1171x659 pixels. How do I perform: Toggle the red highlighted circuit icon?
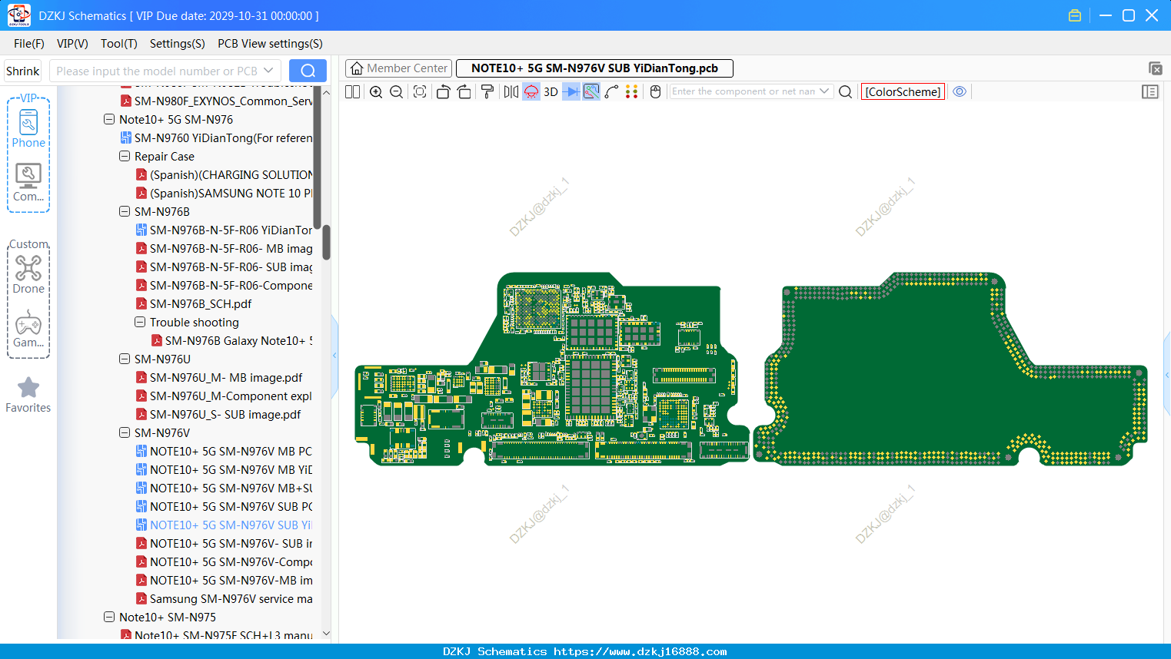pos(531,91)
